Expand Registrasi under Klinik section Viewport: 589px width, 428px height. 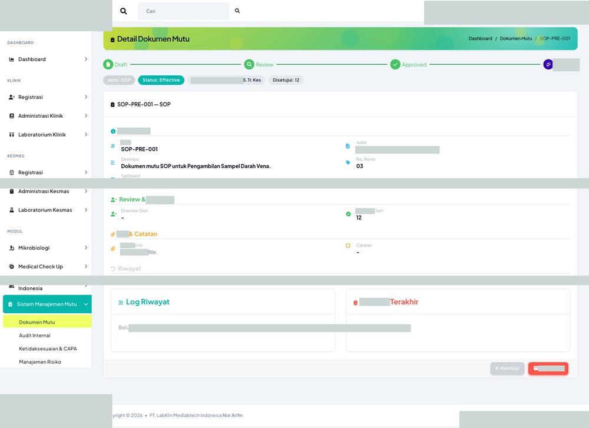[x=86, y=97]
